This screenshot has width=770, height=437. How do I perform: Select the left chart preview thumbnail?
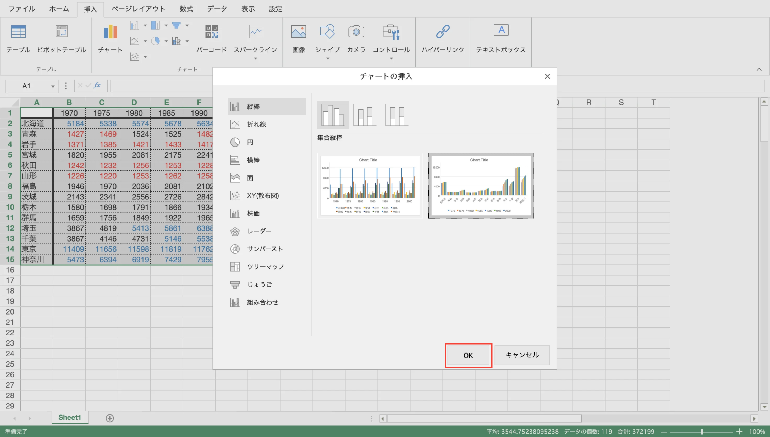coord(370,186)
